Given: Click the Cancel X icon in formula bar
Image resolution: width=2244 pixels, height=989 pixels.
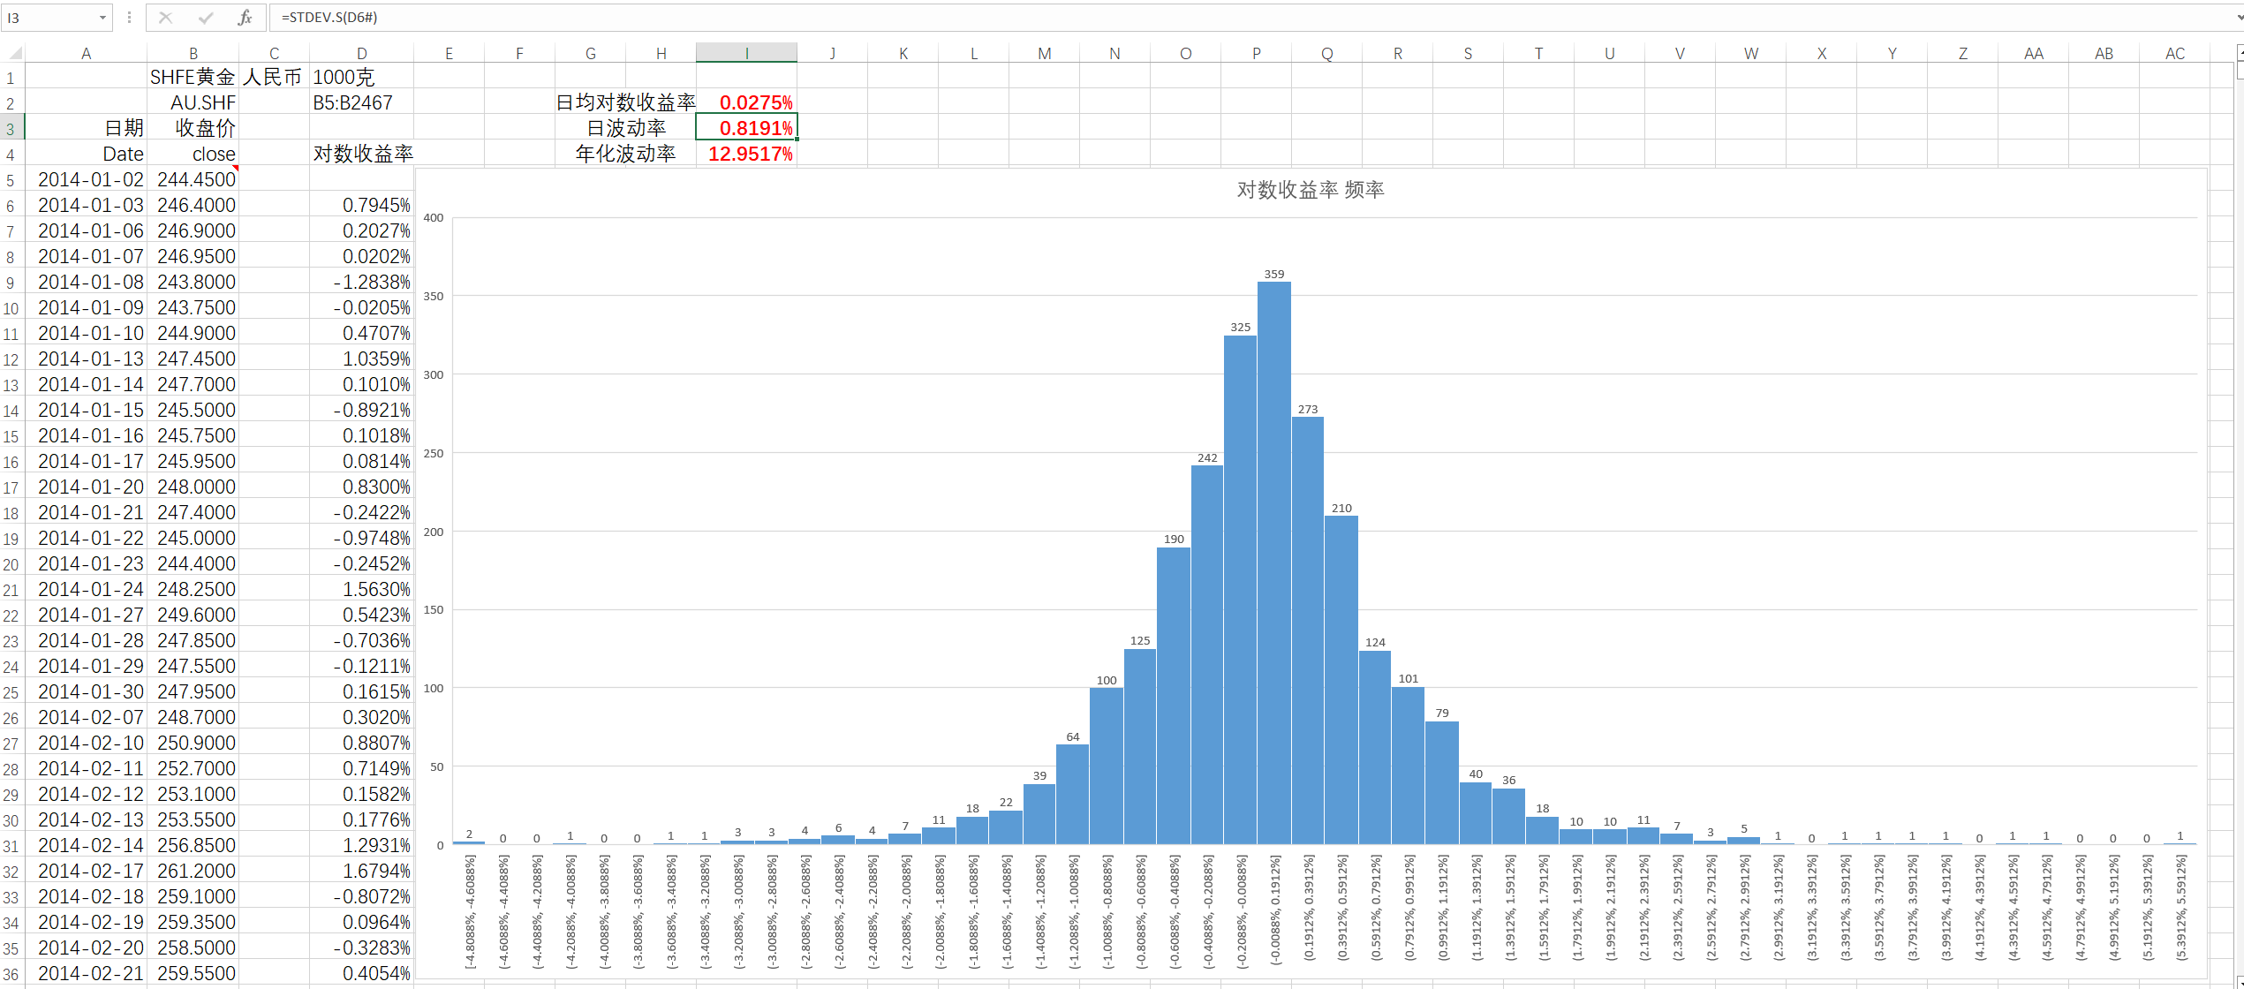Looking at the screenshot, I should click(x=165, y=18).
